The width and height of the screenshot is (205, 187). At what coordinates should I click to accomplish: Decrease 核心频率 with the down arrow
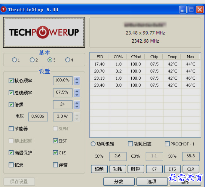(77, 83)
